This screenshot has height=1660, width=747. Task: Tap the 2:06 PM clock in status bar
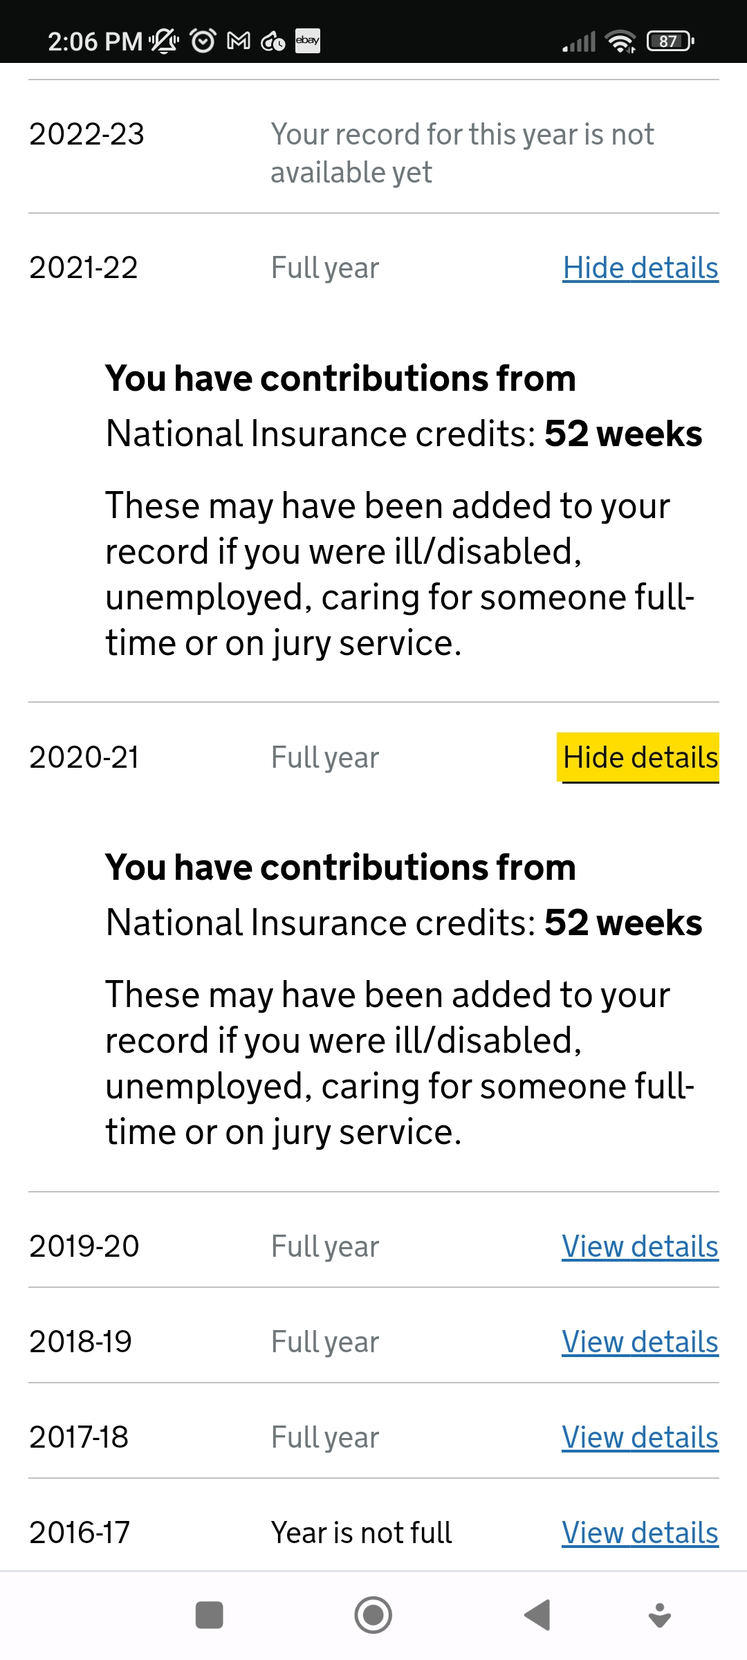click(x=95, y=41)
